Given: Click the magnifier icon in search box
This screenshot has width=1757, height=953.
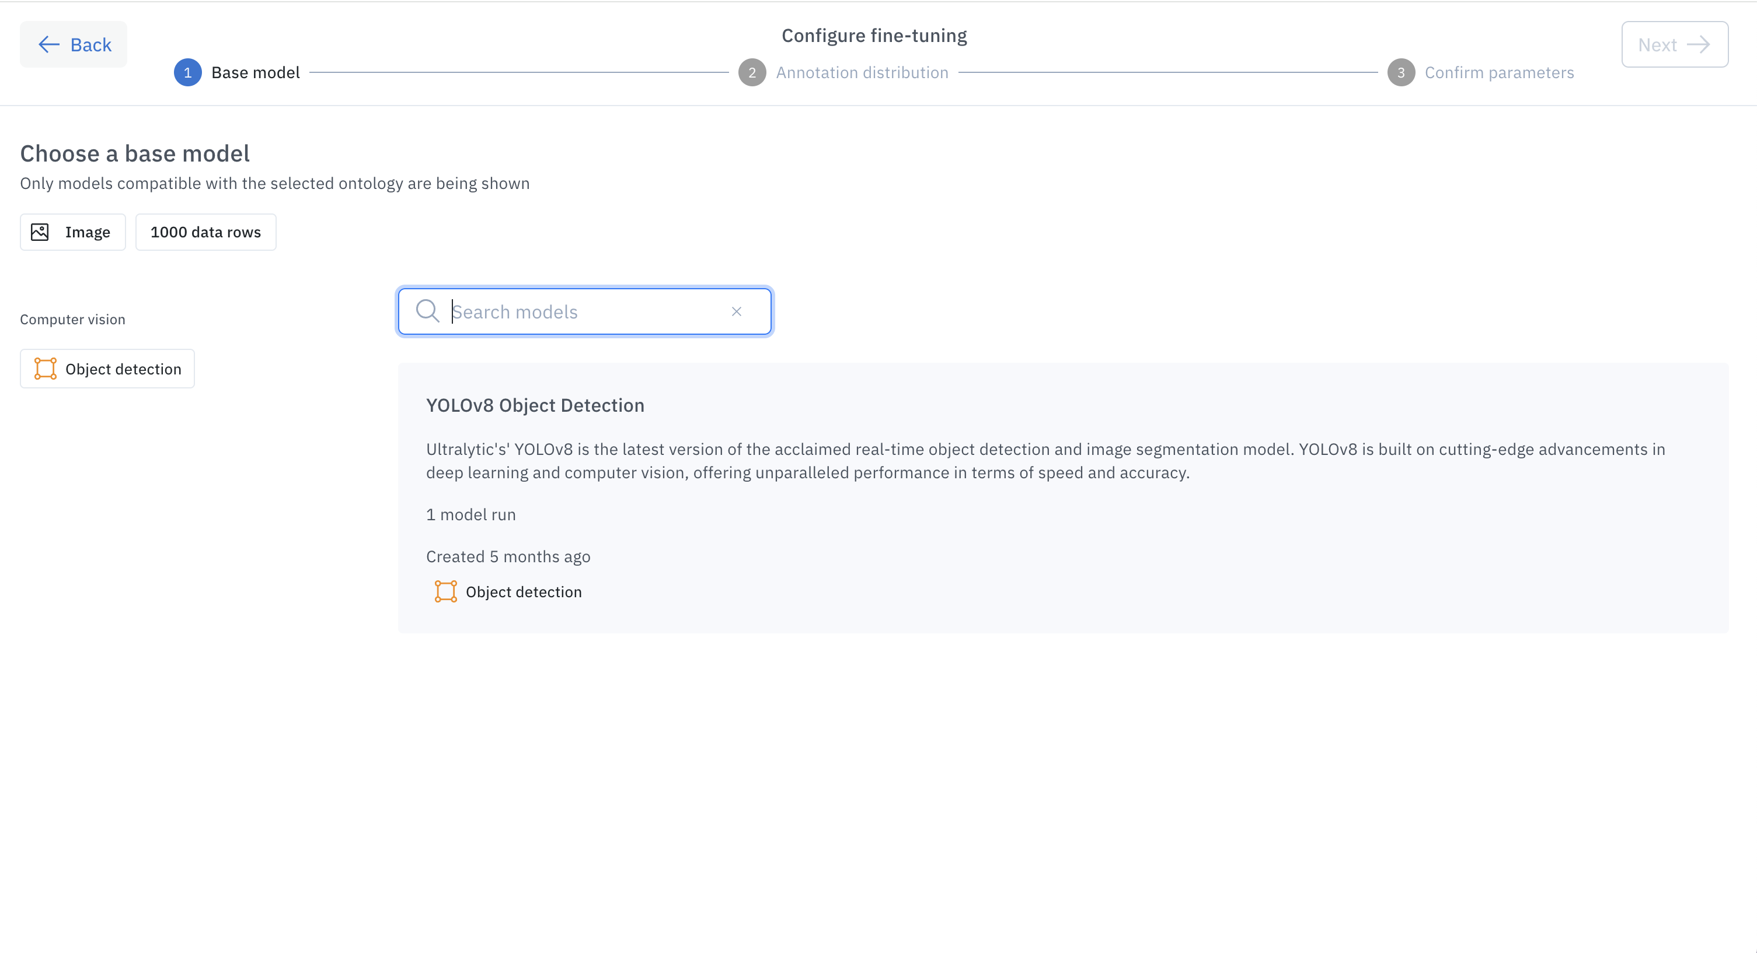Looking at the screenshot, I should tap(428, 311).
